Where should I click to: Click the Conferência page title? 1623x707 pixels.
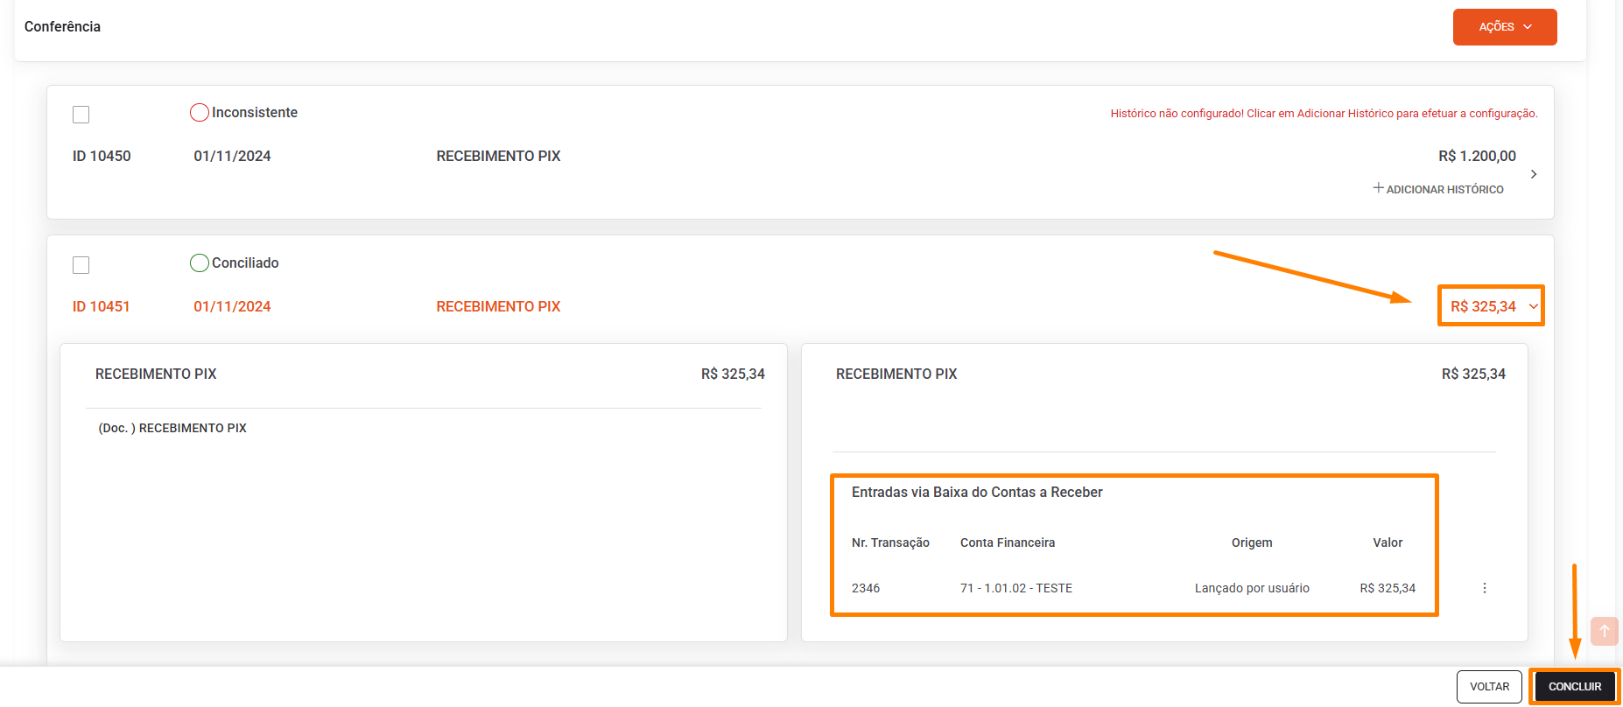[62, 27]
